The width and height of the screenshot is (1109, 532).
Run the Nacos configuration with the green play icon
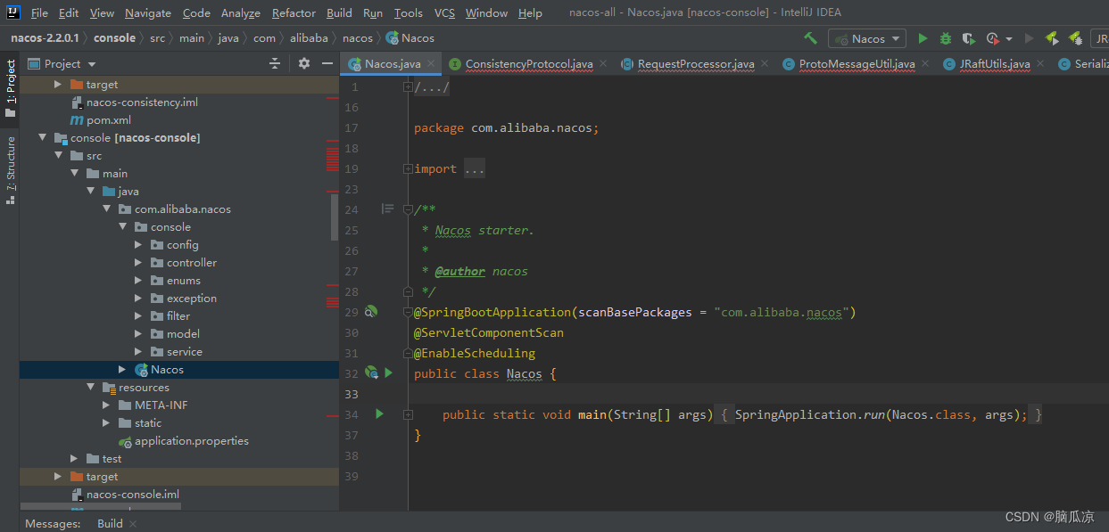(923, 38)
